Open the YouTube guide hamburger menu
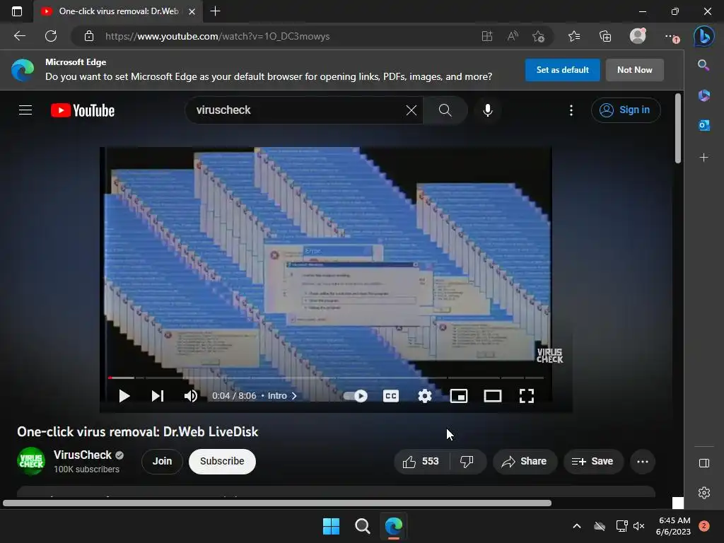Screen dimensions: 724x543 click(x=25, y=110)
